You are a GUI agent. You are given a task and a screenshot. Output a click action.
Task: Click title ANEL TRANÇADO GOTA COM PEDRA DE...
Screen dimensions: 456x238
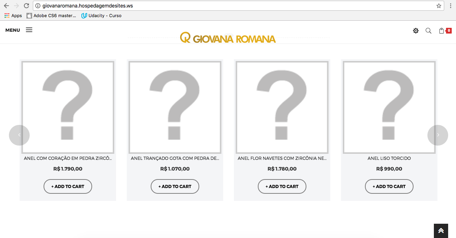click(x=175, y=158)
